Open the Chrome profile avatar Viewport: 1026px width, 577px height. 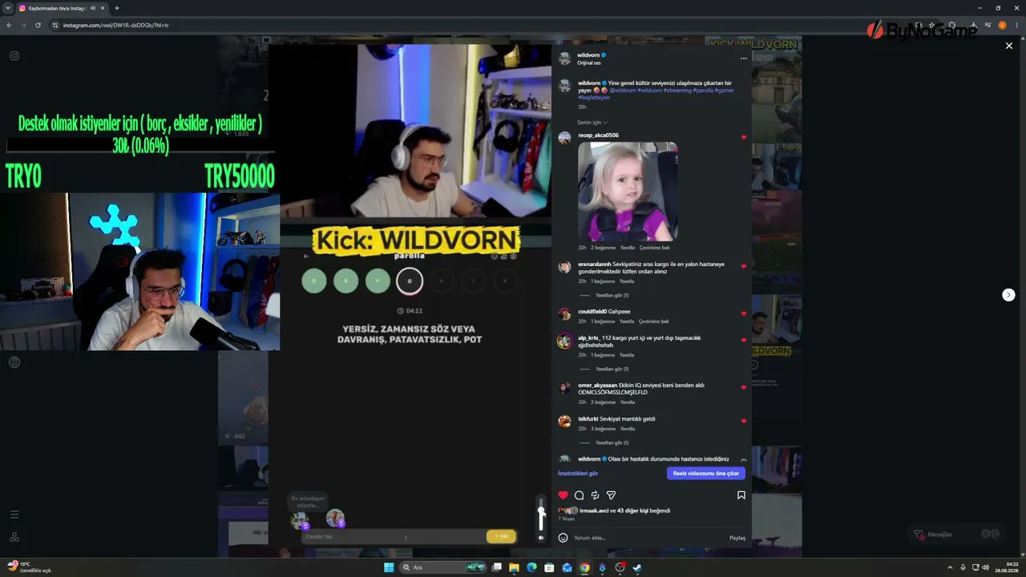(x=1002, y=25)
